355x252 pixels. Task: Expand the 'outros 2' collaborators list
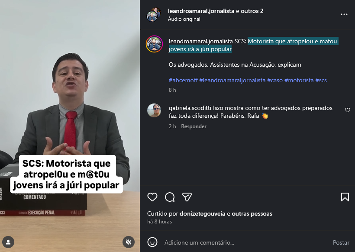tap(252, 11)
